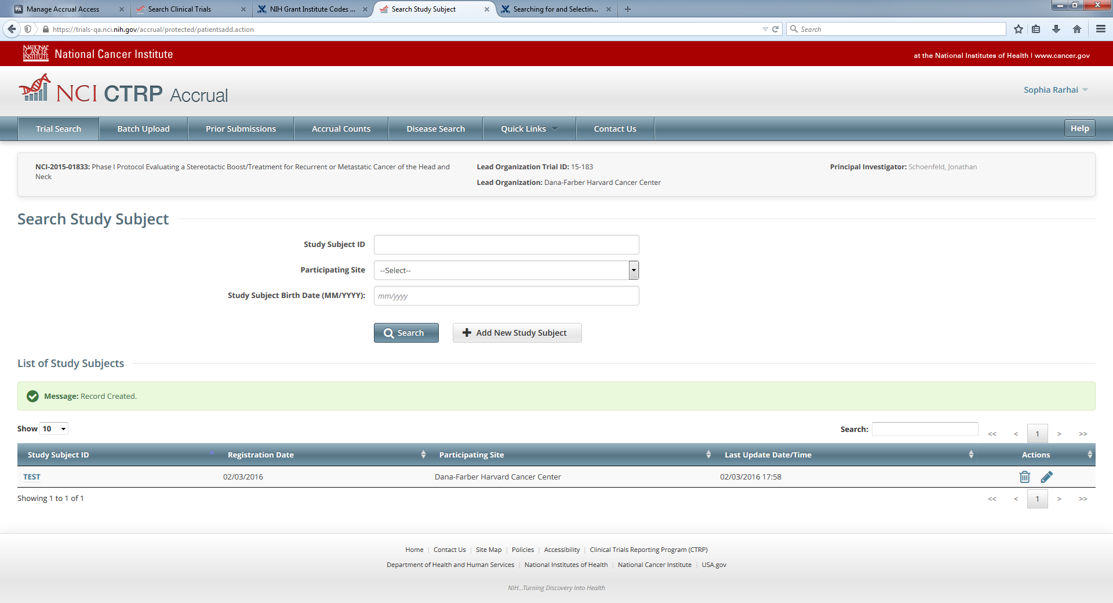Expand the Quick Links menu
The height and width of the screenshot is (603, 1113).
[529, 129]
